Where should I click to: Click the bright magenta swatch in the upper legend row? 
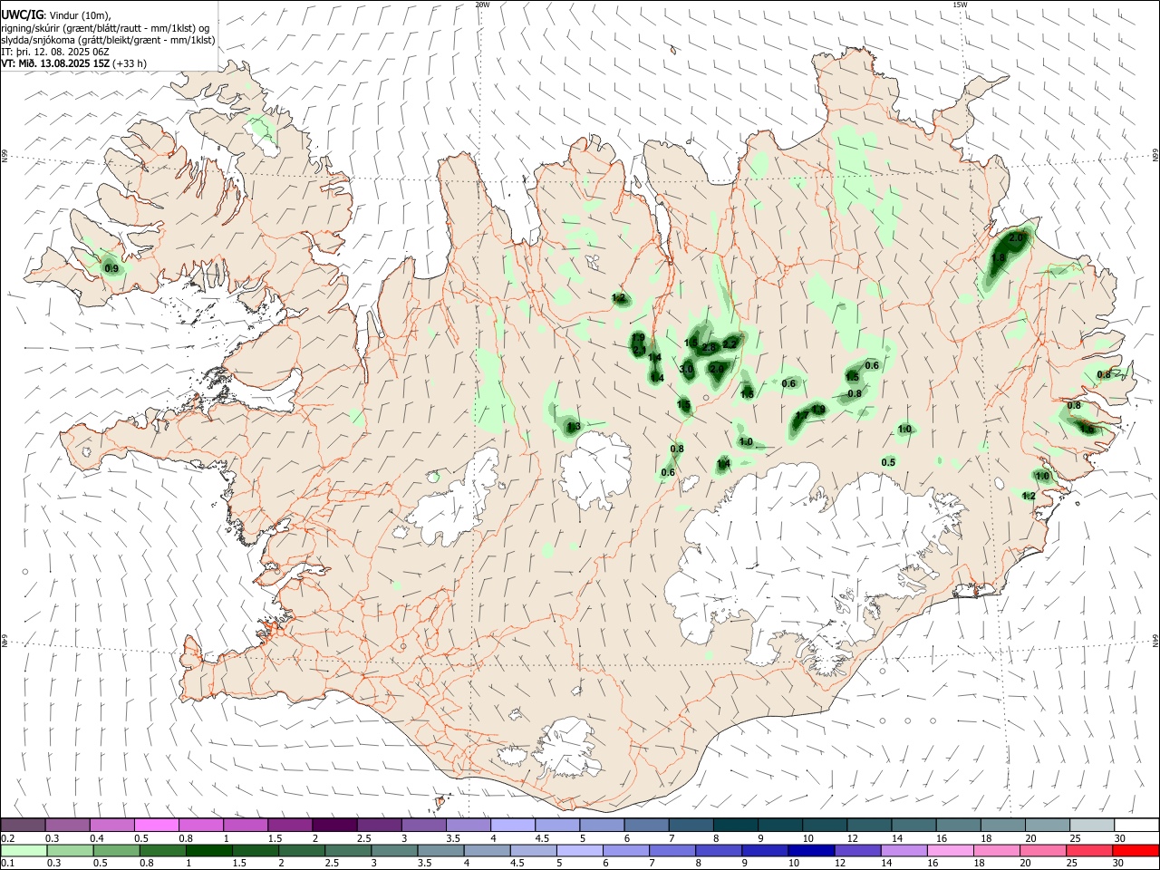click(x=156, y=826)
